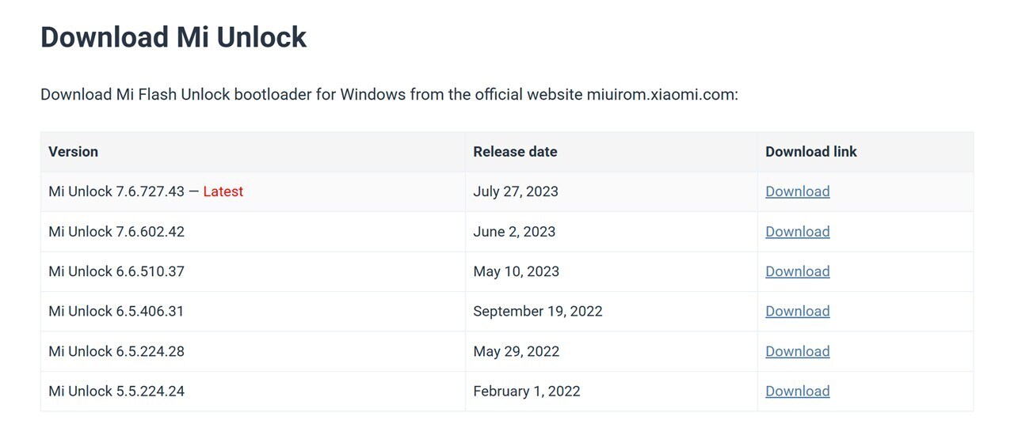Image resolution: width=1014 pixels, height=443 pixels.
Task: Click the Mi Unlock 6.5.406.31 version cell
Action: tap(116, 311)
